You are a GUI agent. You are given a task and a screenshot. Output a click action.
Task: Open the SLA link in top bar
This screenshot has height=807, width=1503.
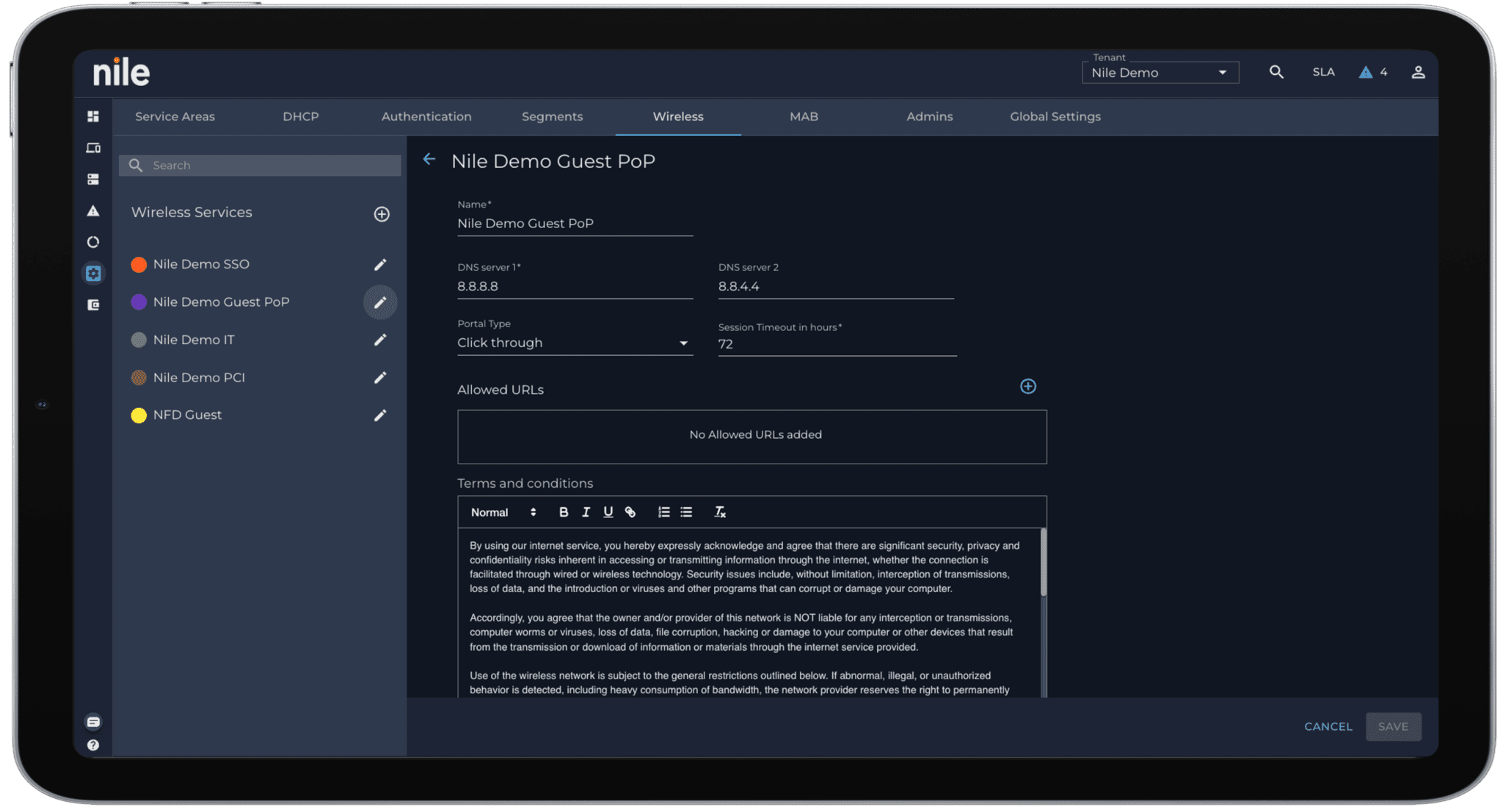(1324, 72)
